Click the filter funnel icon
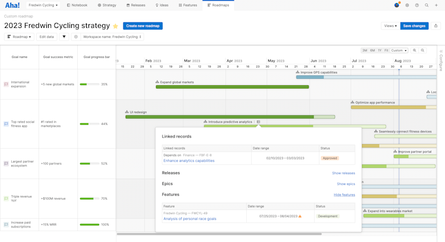The height and width of the screenshot is (242, 445). click(64, 37)
